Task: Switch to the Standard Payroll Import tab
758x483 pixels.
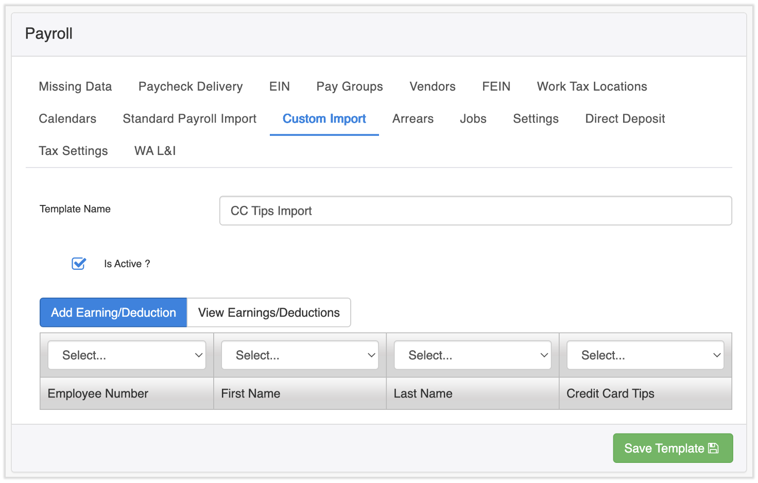Action: click(189, 118)
